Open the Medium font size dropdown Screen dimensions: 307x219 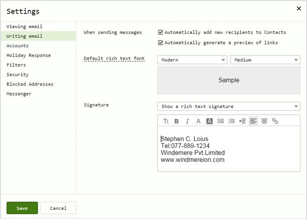265,60
